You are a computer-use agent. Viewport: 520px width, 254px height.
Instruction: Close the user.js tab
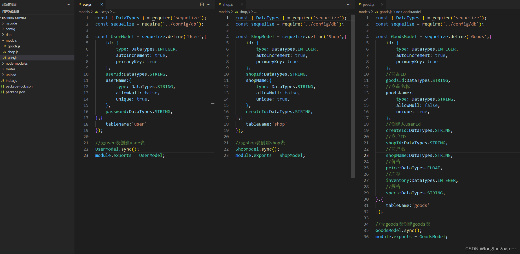102,4
